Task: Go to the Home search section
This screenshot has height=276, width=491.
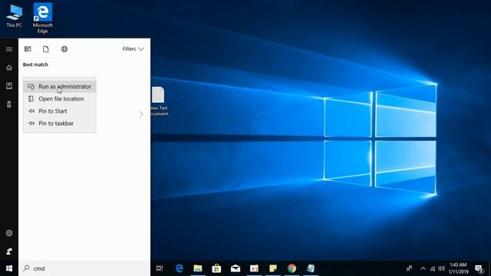Action: 9,67
